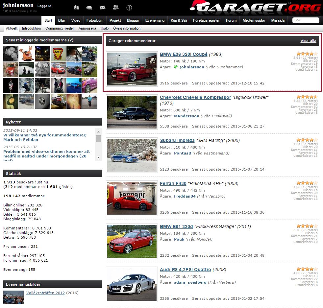Click in the Sök search field
This screenshot has width=323, height=308.
tap(306, 20)
